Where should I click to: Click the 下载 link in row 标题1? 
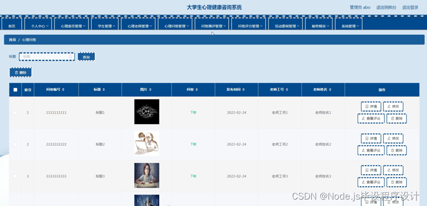[x=193, y=112]
